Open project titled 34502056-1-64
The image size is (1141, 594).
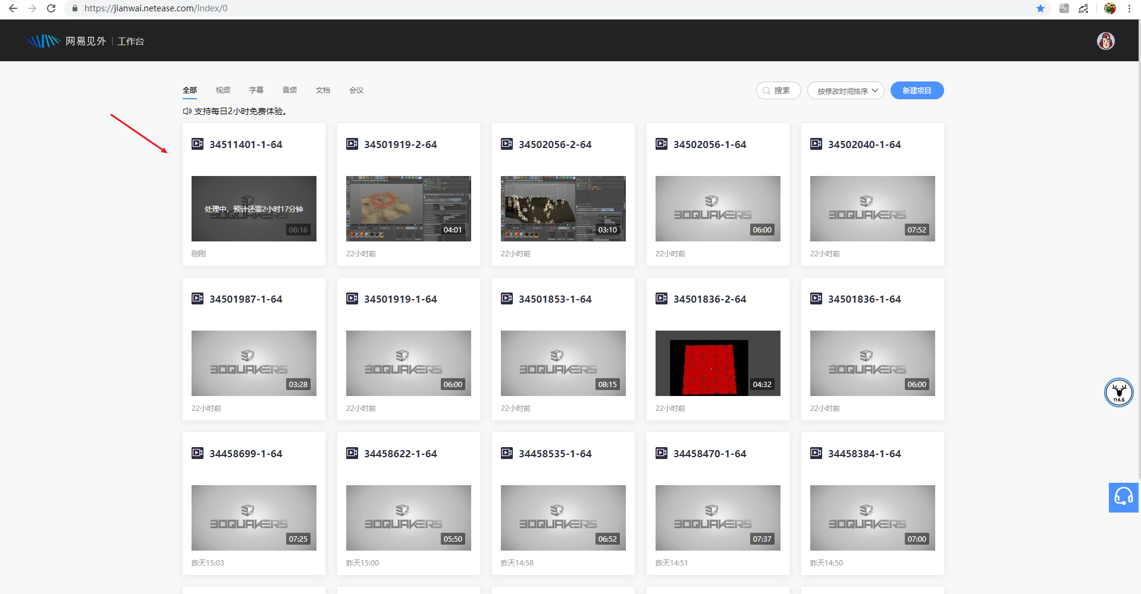click(x=710, y=144)
